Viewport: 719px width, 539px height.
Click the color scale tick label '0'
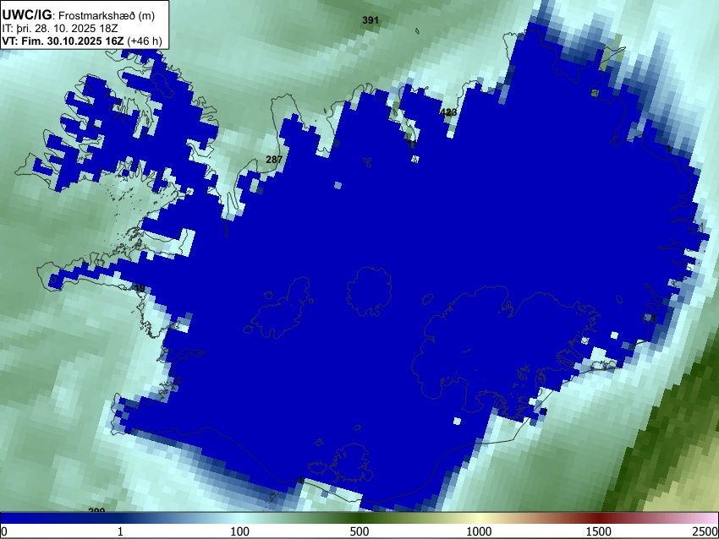[4, 531]
